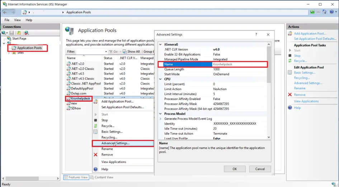The height and width of the screenshot is (187, 339).
Task: Choose Rename in the context menu
Action: tap(107, 149)
